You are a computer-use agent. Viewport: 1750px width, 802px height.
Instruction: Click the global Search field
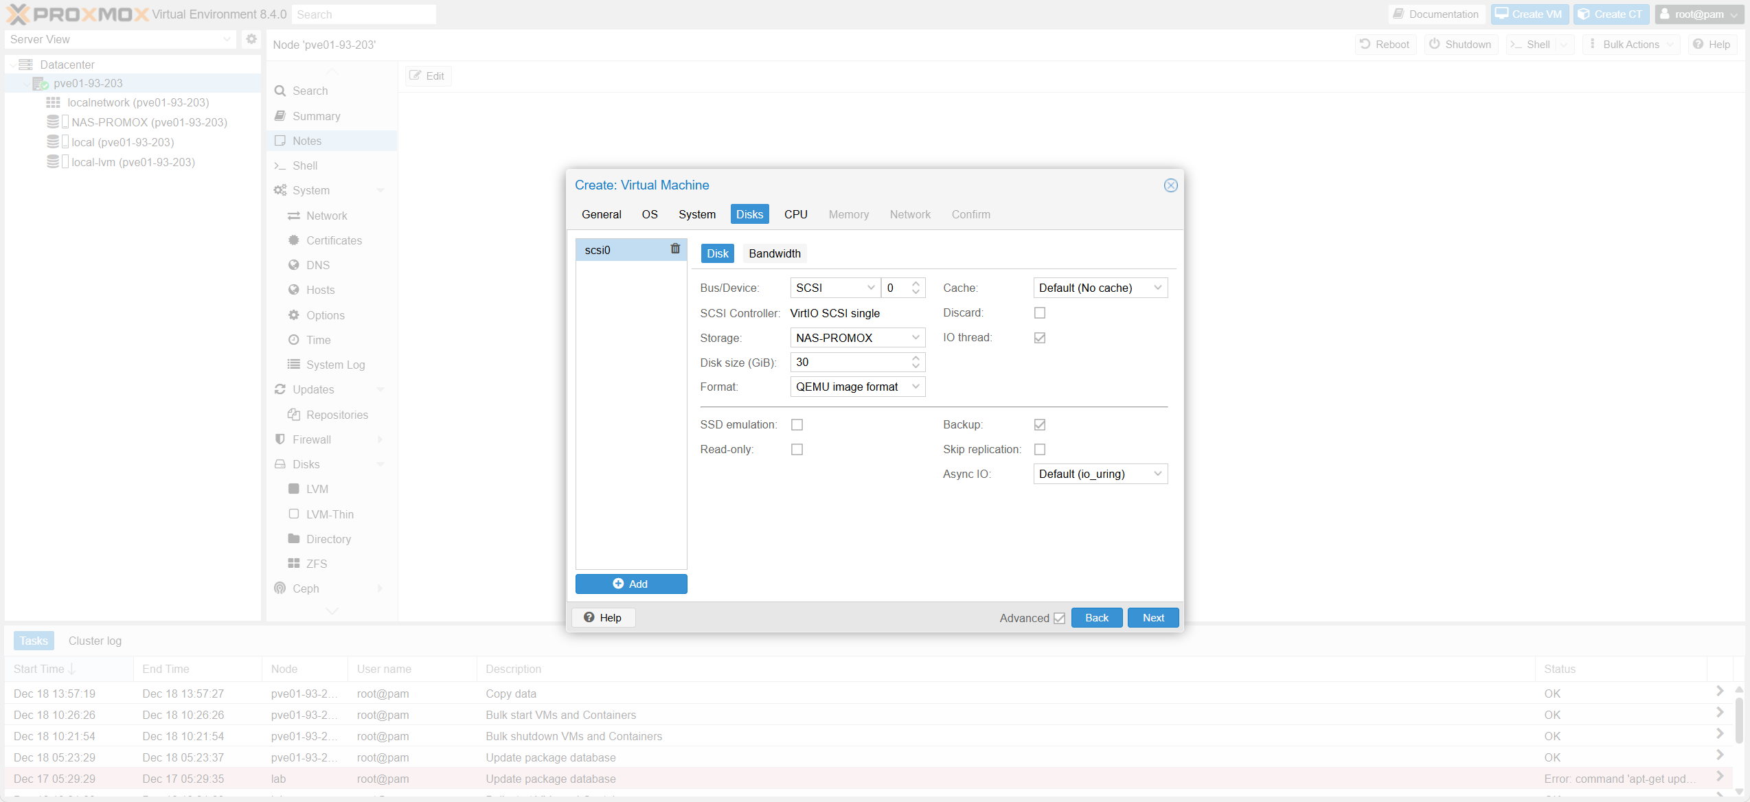(x=365, y=14)
